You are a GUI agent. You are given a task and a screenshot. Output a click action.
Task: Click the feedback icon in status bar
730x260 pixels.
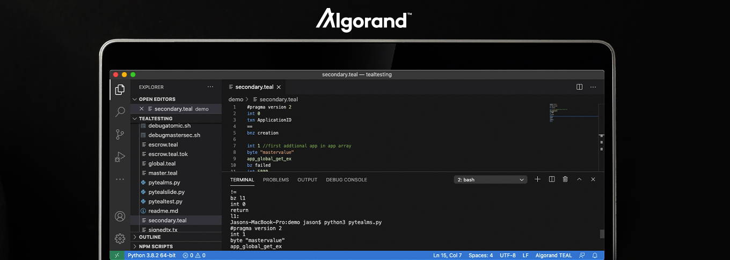tap(582, 255)
